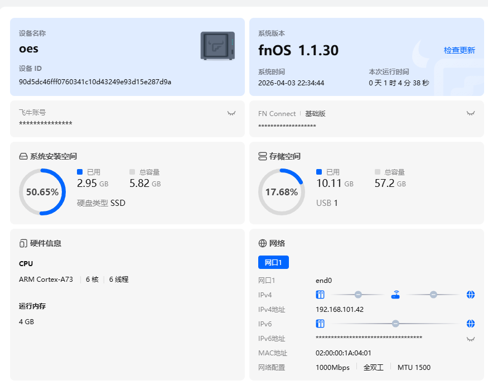Click the "fnOS 1.1.30" version text
The height and width of the screenshot is (390, 488).
click(298, 50)
